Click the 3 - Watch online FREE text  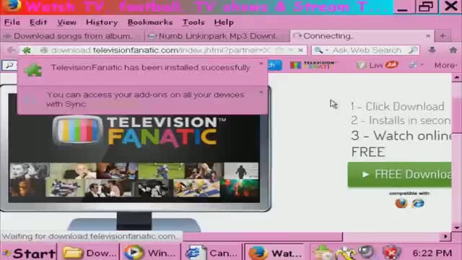coord(401,144)
